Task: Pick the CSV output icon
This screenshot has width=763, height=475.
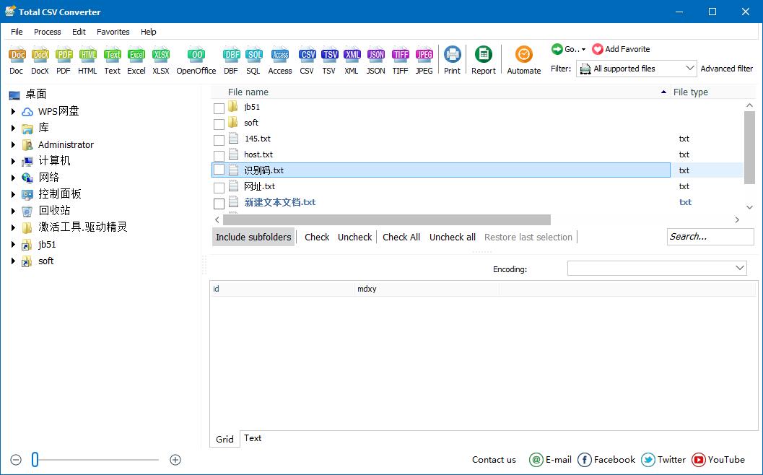Action: click(307, 55)
